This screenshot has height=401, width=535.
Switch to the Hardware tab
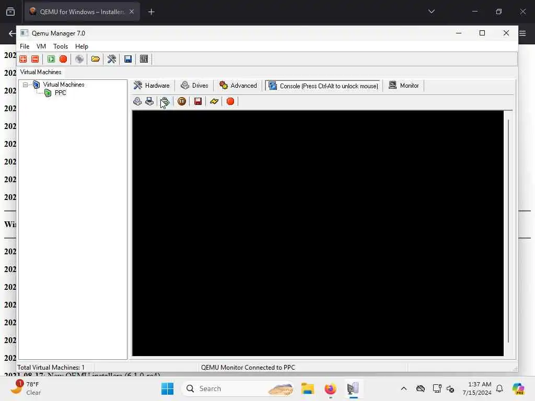point(152,86)
